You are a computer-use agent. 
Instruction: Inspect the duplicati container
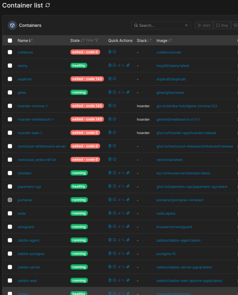tap(114, 79)
